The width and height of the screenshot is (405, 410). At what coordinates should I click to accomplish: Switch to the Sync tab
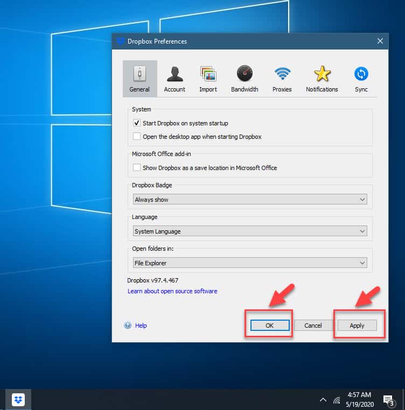361,79
